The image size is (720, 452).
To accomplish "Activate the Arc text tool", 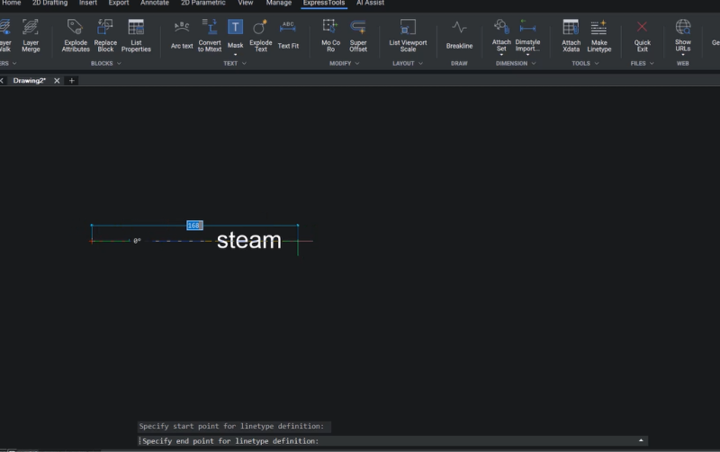I will (x=182, y=35).
